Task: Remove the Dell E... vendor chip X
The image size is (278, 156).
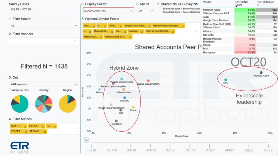Action: pyautogui.click(x=121, y=26)
